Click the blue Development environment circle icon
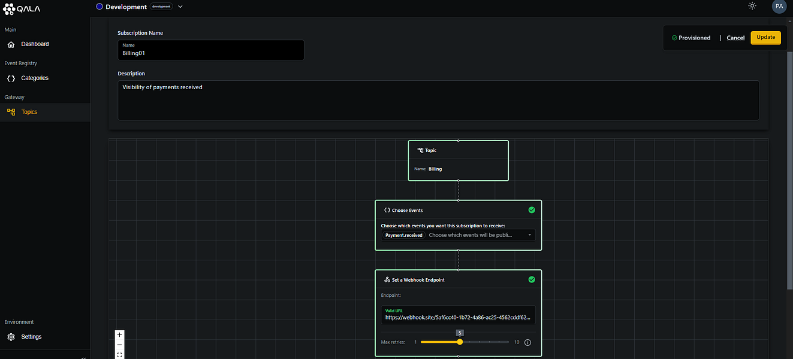The width and height of the screenshot is (793, 359). (99, 7)
